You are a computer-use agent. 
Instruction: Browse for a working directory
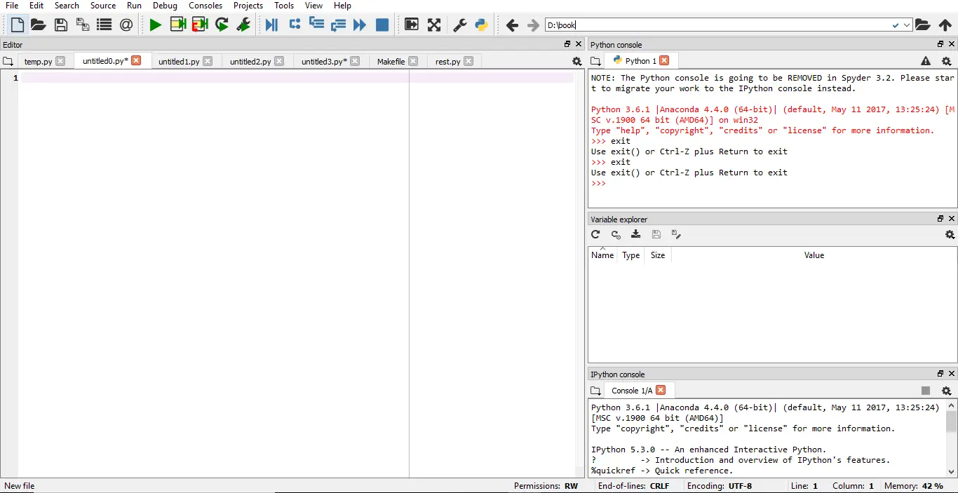coord(923,25)
